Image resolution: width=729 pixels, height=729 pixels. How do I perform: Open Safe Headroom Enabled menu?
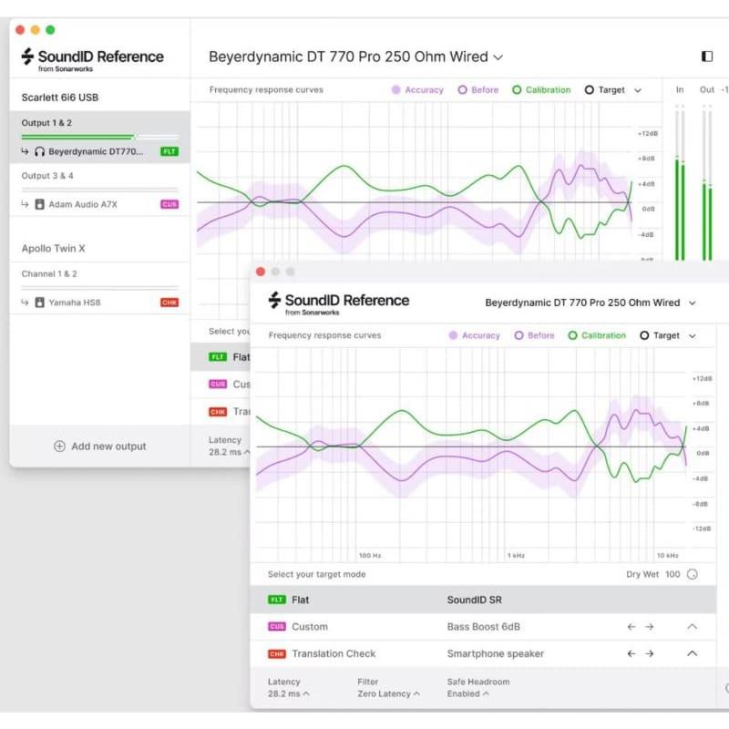pos(477,688)
